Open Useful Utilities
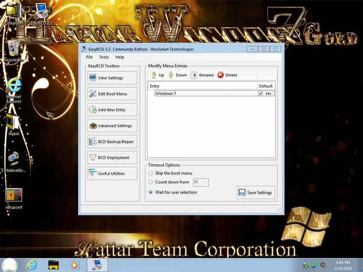This screenshot has height=272, width=363. pos(112,174)
